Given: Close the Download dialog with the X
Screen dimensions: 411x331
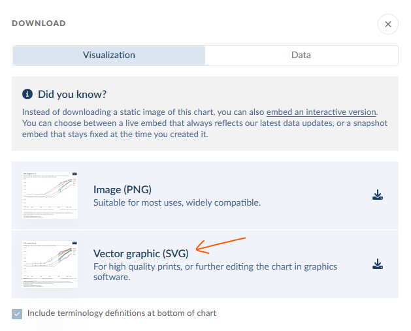Looking at the screenshot, I should [x=387, y=24].
